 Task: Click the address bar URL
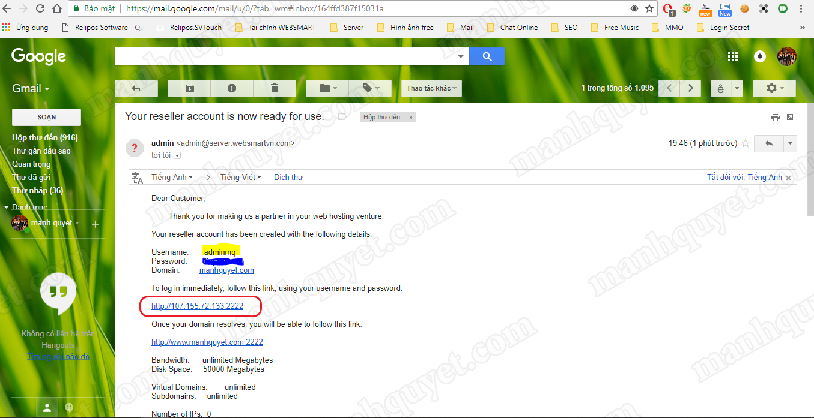click(255, 8)
